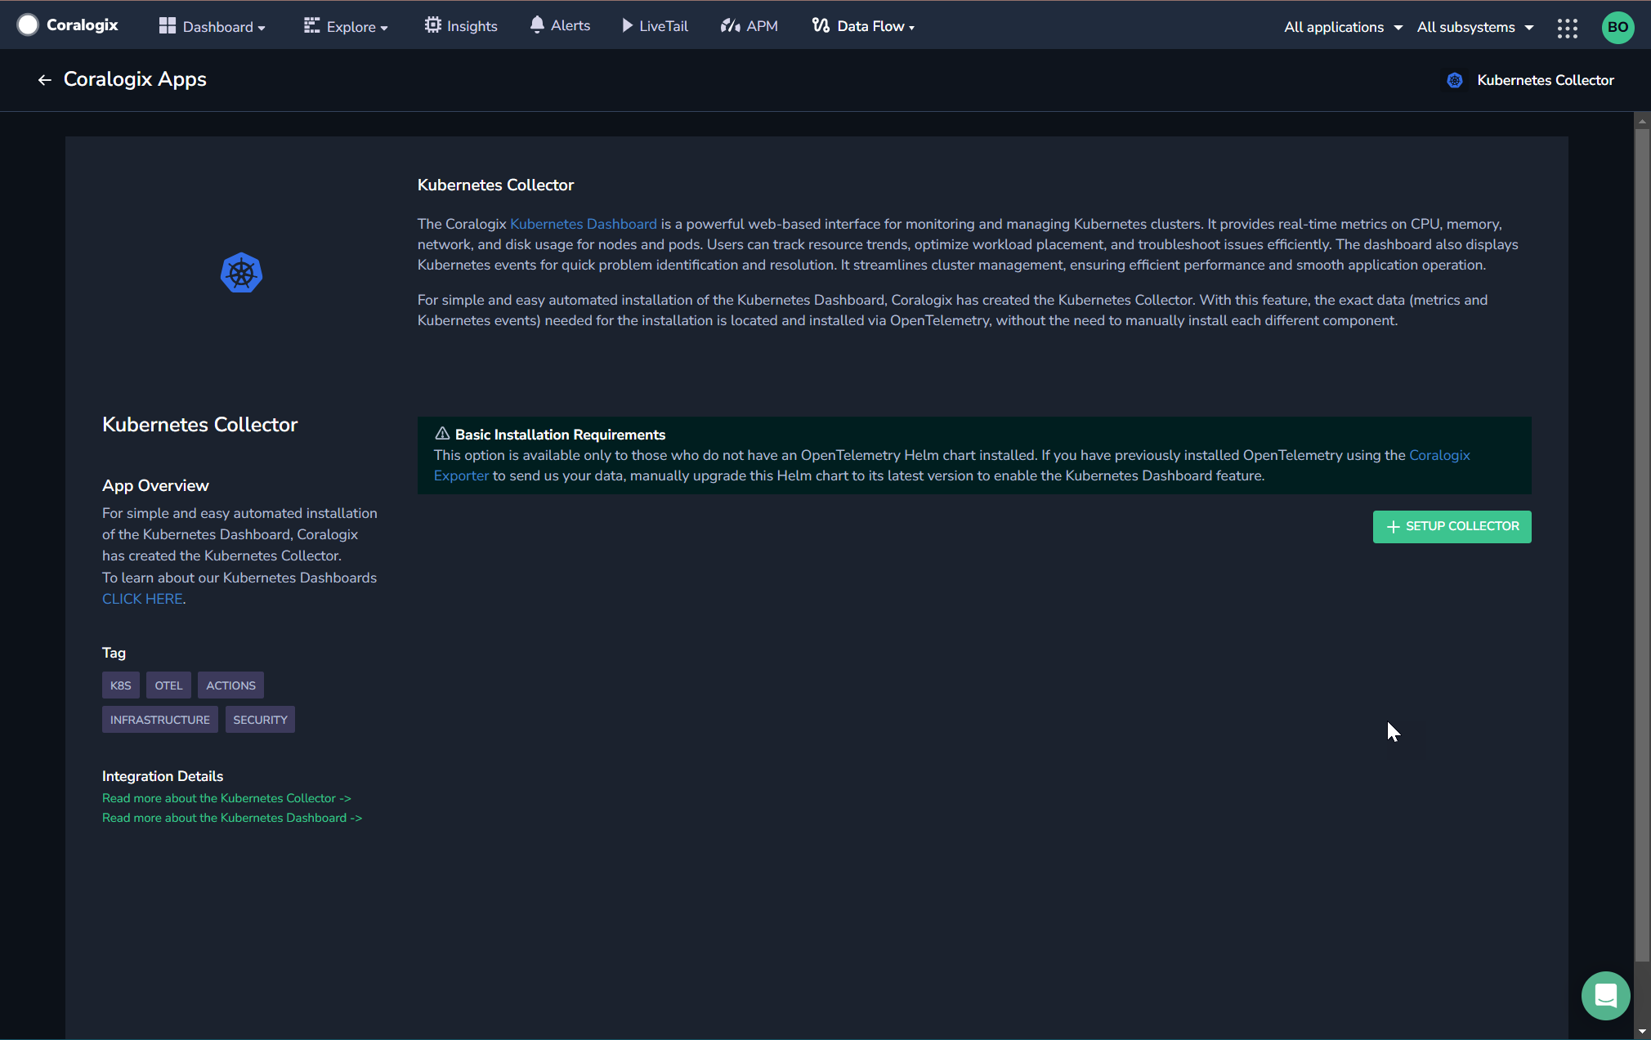Click the Coralogix Apps page title
This screenshot has height=1040, width=1651.
point(135,79)
